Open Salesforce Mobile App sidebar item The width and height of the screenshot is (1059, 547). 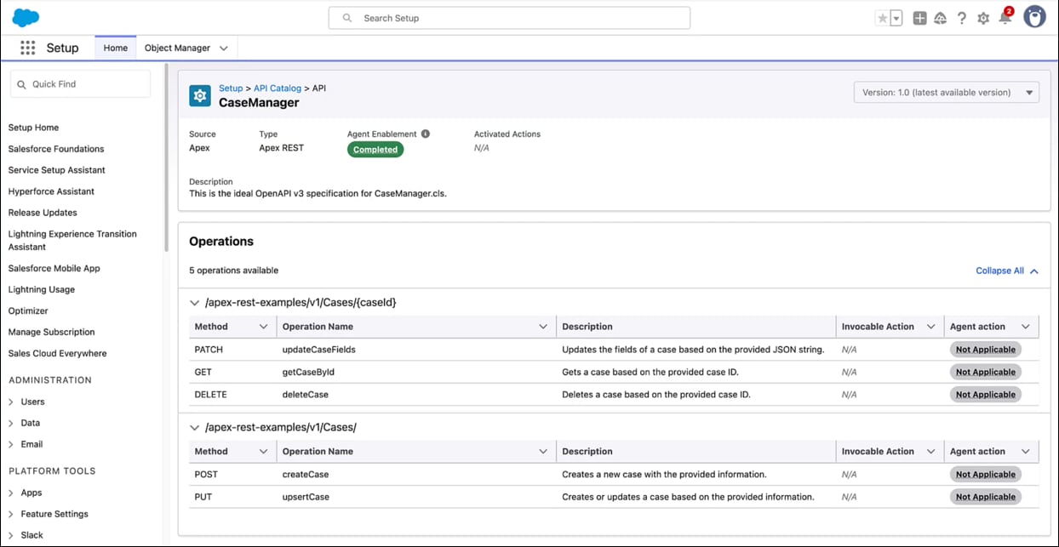coord(54,268)
